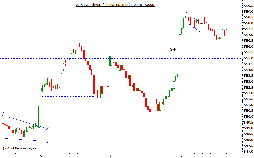This screenshot has width=254, height=158.
Task: Select the 551.0 price axis label
Action: pos(249,105)
